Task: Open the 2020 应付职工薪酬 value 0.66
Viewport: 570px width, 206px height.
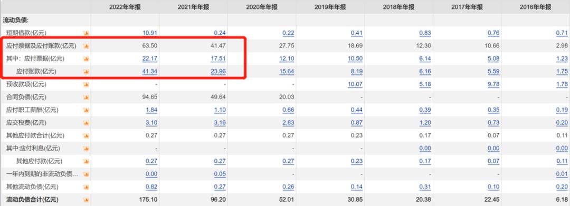Action: point(288,110)
